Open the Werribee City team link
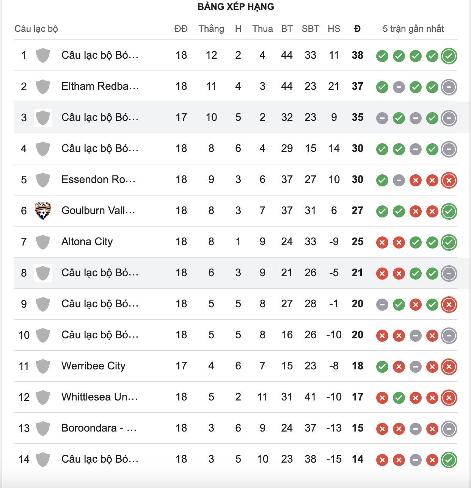Viewport: 471px width, 488px height. coord(93,366)
